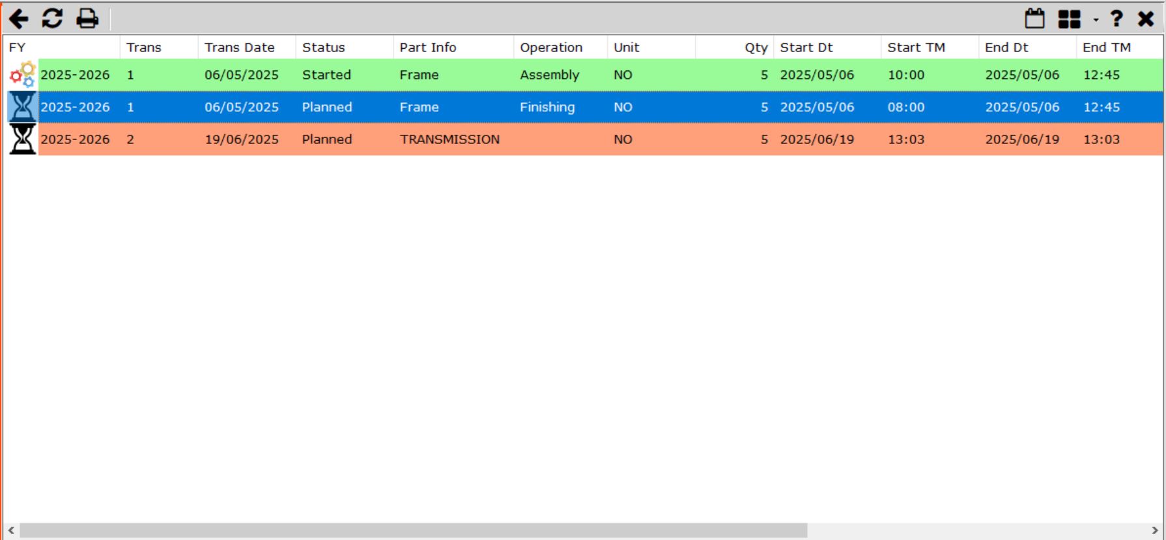Click the grid layout icon
This screenshot has height=540, width=1166.
pyautogui.click(x=1069, y=19)
